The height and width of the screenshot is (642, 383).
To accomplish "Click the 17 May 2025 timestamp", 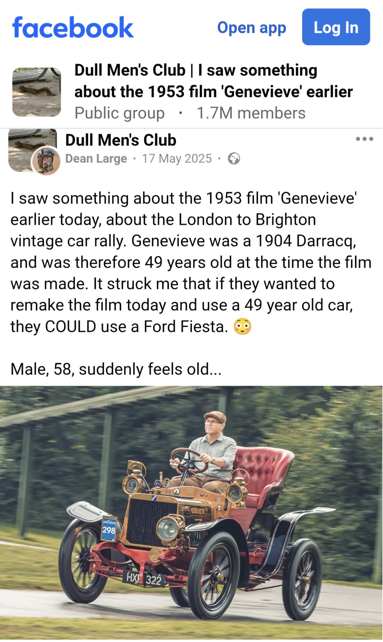I will pyautogui.click(x=177, y=159).
